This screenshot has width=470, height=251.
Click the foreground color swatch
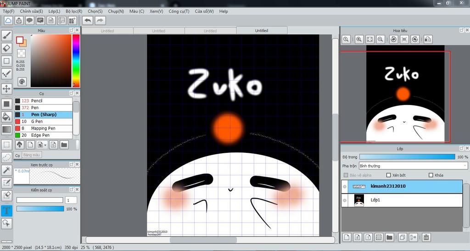pyautogui.click(x=20, y=40)
